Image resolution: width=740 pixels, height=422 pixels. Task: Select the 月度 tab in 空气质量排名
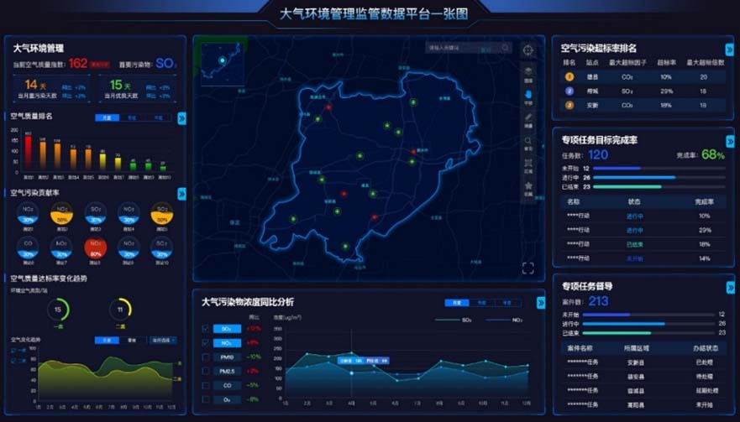(108, 117)
